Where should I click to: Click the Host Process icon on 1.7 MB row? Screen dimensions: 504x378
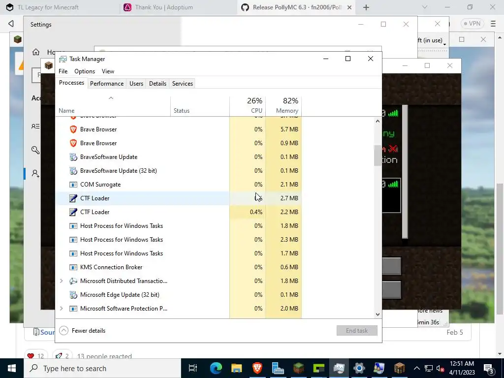pos(73,253)
